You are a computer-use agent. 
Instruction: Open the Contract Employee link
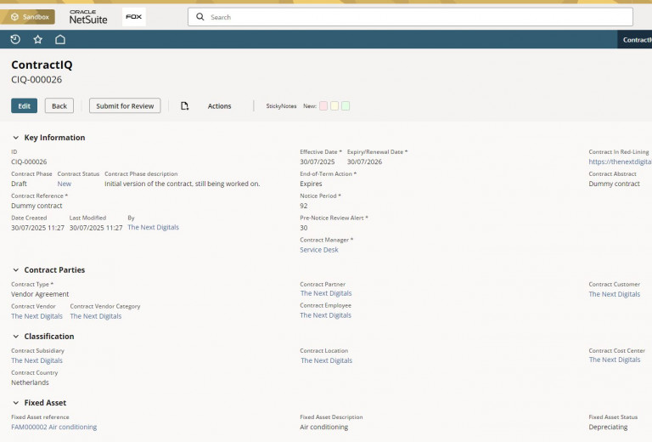coord(326,315)
